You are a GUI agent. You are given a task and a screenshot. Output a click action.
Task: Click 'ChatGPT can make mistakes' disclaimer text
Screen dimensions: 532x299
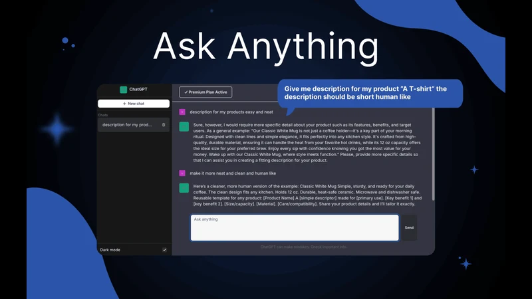[x=303, y=247]
